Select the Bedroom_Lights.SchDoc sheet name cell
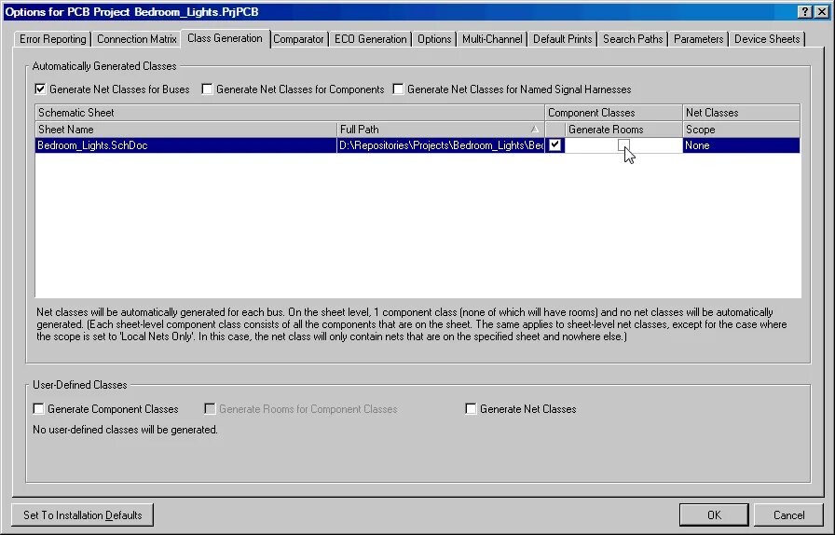This screenshot has height=535, width=835. coord(185,145)
